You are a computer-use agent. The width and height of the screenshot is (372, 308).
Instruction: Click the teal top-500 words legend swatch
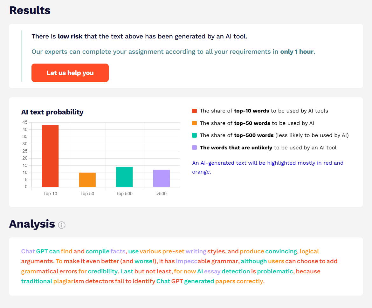pyautogui.click(x=195, y=135)
